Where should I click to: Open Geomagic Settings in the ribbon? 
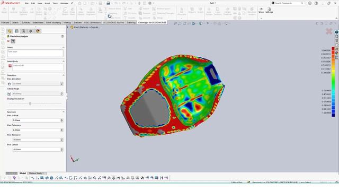[269, 10]
